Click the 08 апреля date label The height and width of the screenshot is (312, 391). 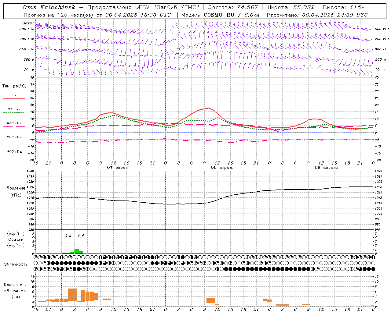[223, 167]
